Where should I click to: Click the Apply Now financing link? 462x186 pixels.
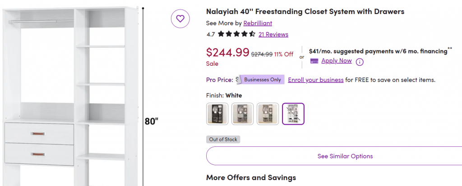coord(337,61)
